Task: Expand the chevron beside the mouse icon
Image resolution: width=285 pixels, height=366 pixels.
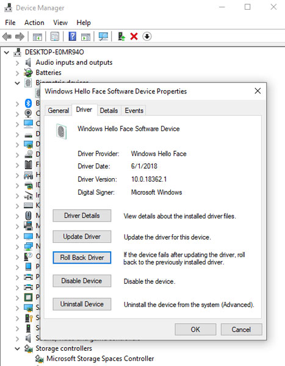Action: tap(17, 216)
